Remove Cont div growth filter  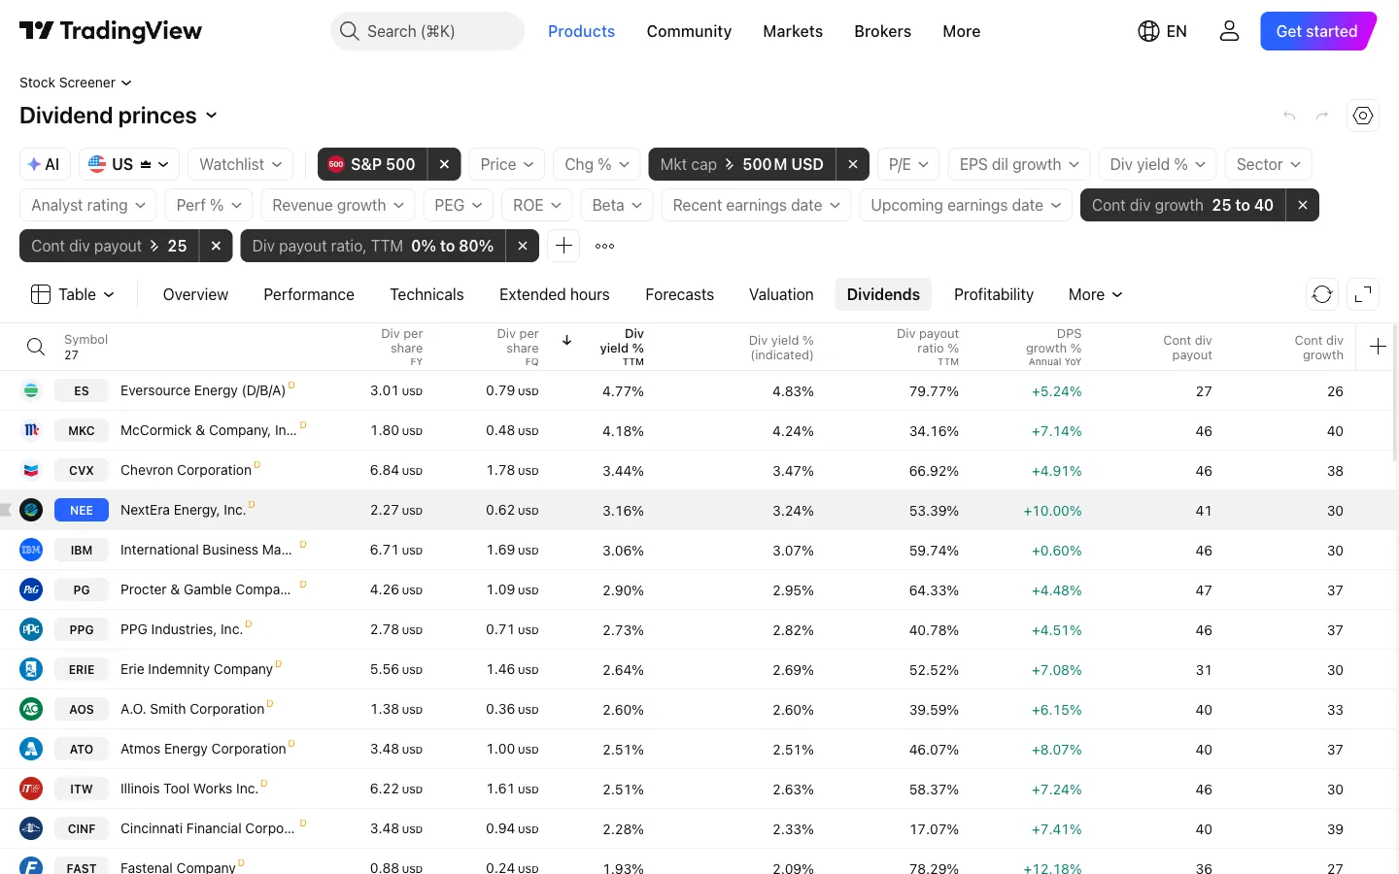(x=1302, y=205)
